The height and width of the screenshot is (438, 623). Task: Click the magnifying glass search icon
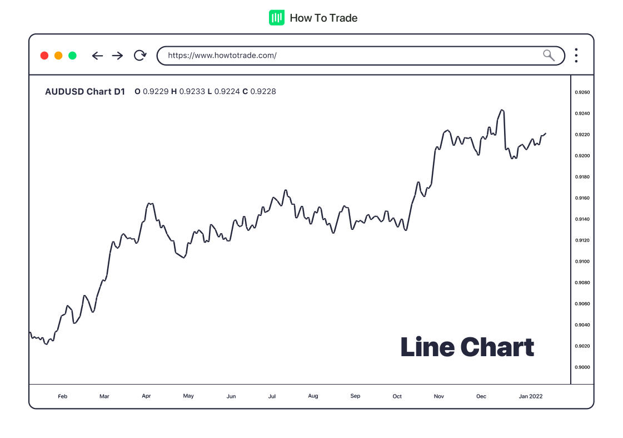coord(549,55)
